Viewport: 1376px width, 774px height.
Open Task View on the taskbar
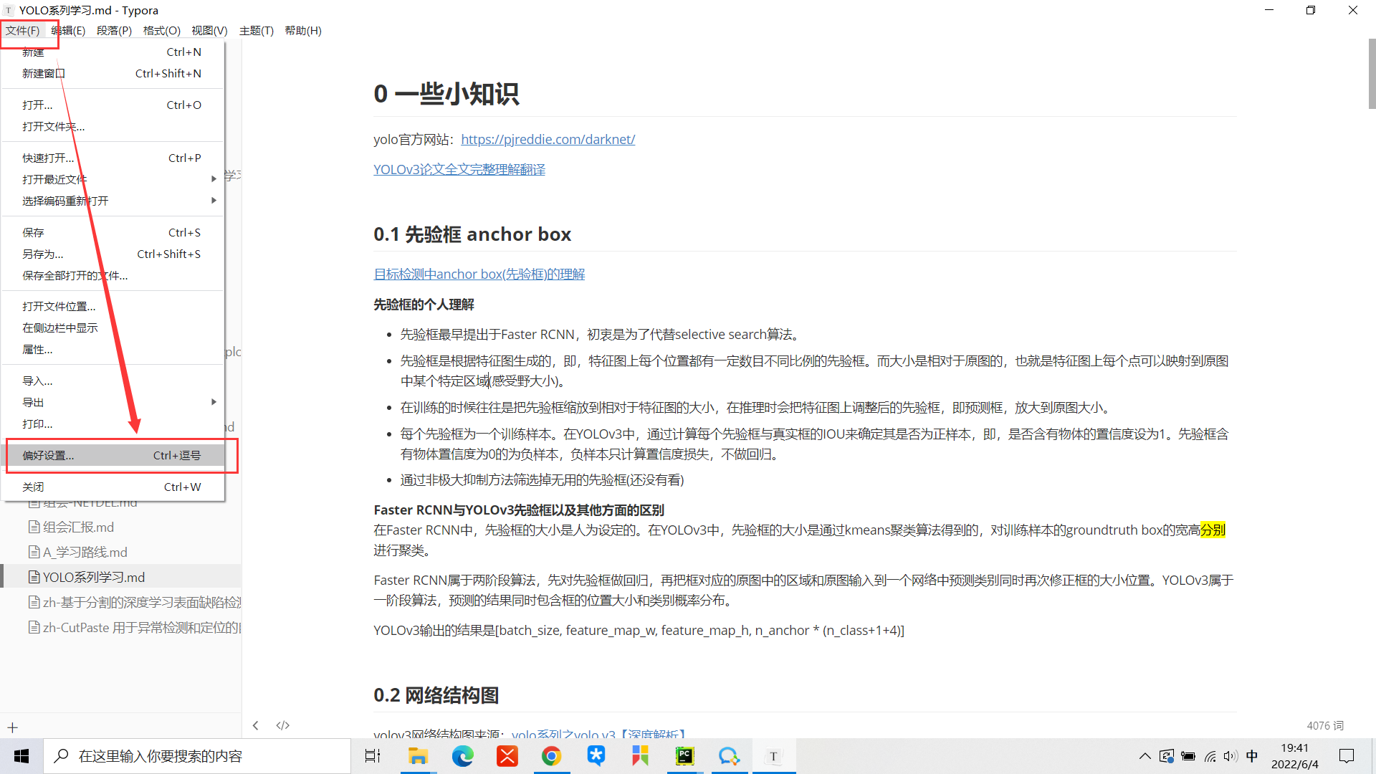coord(373,756)
